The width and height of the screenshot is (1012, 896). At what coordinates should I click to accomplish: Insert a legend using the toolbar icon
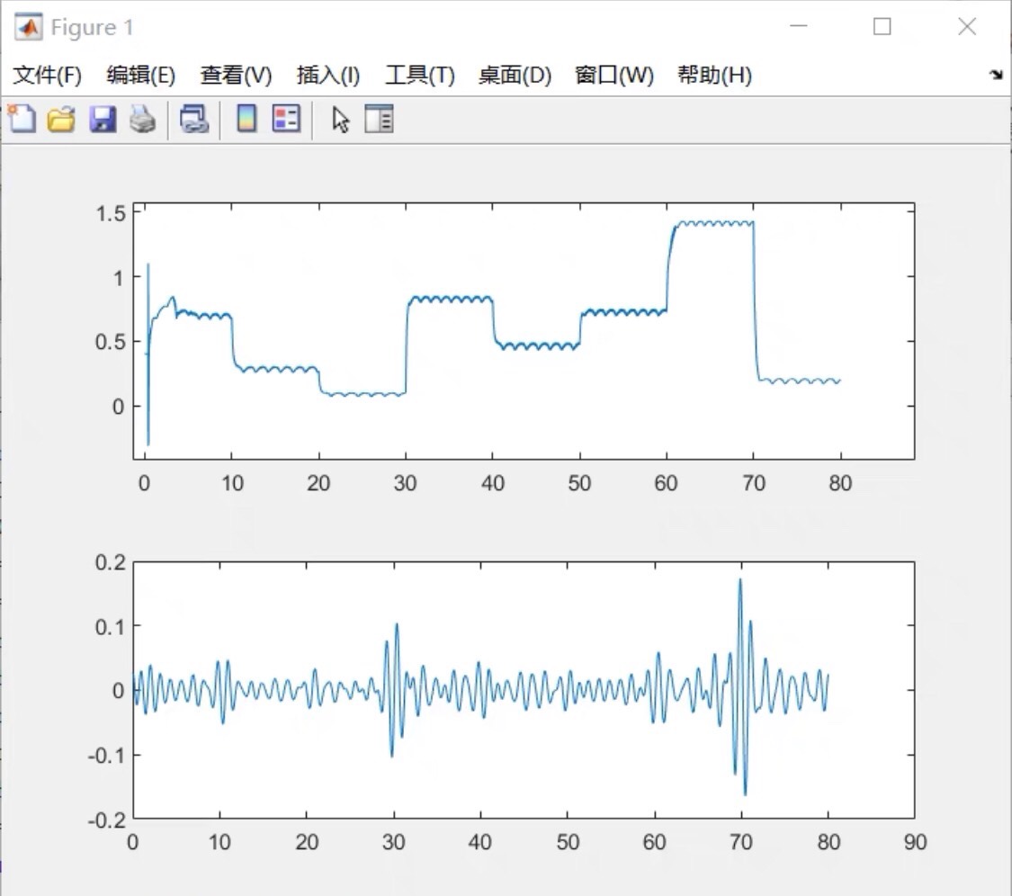(x=287, y=119)
